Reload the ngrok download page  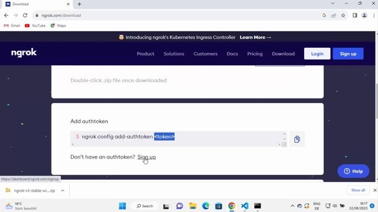[25, 15]
